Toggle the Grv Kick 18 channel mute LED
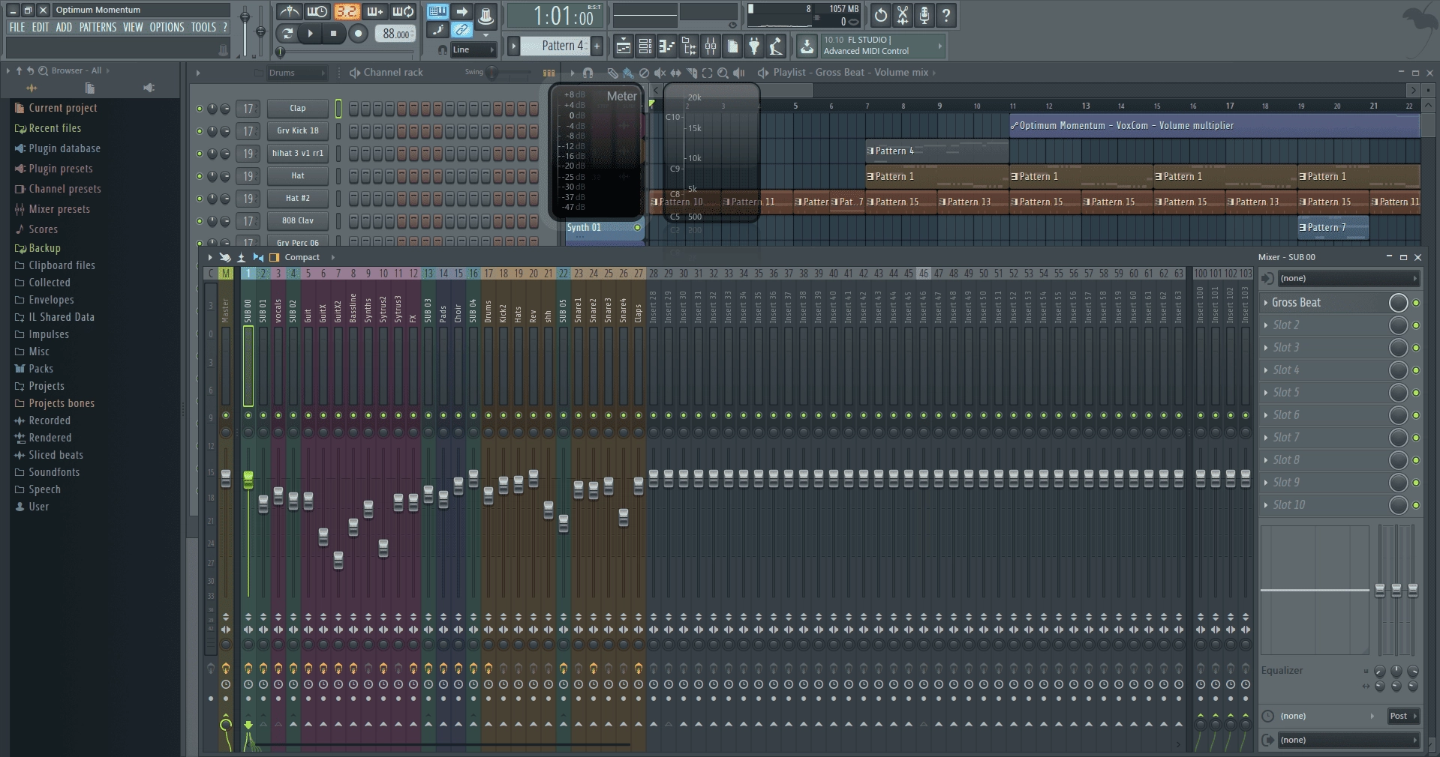This screenshot has height=757, width=1440. [199, 131]
